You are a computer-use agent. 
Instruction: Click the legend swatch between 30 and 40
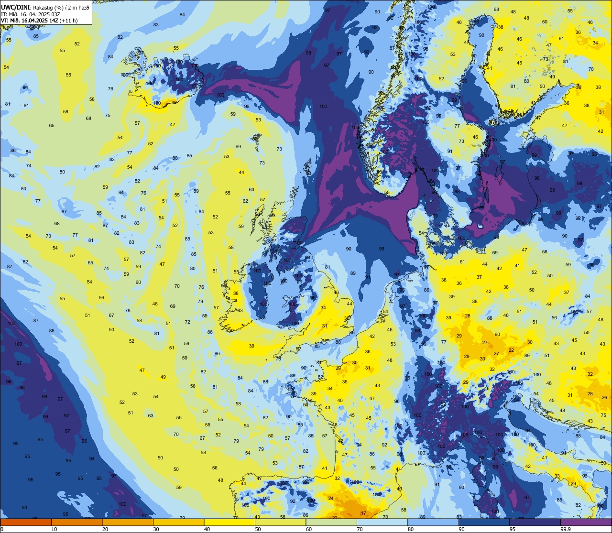point(178,522)
